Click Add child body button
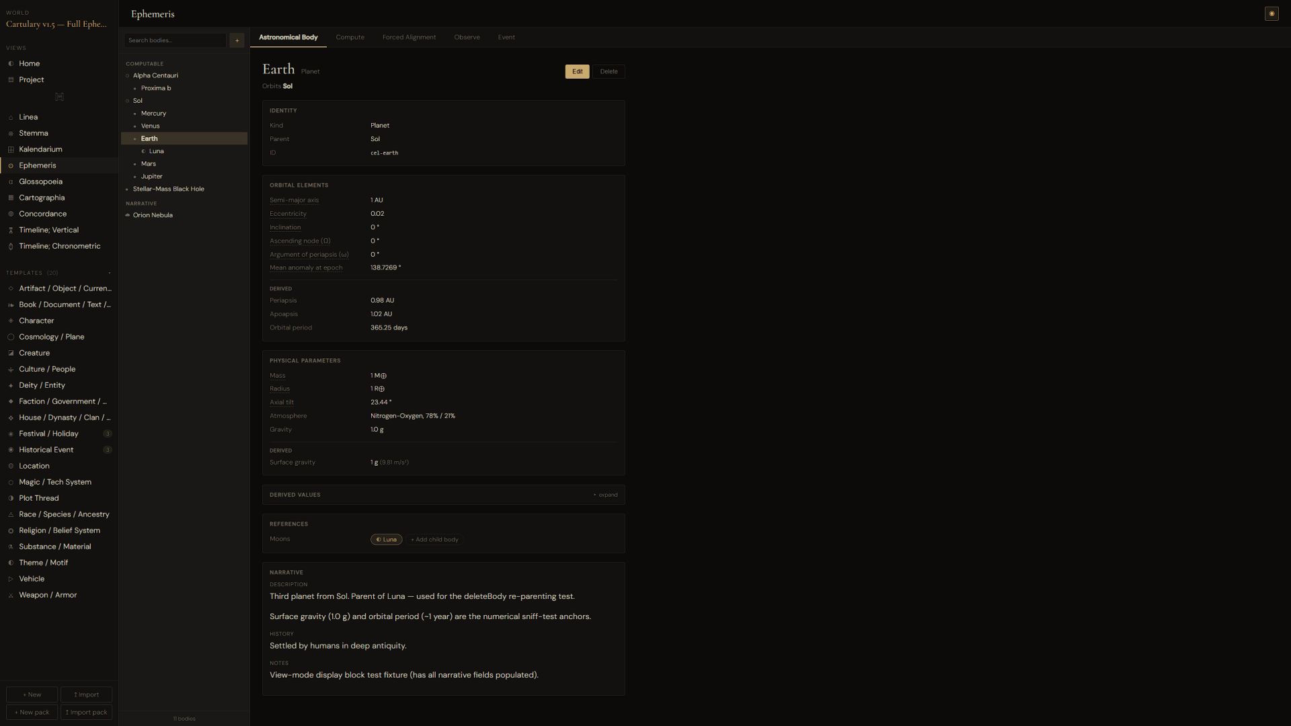The height and width of the screenshot is (726, 1291). coord(434,540)
